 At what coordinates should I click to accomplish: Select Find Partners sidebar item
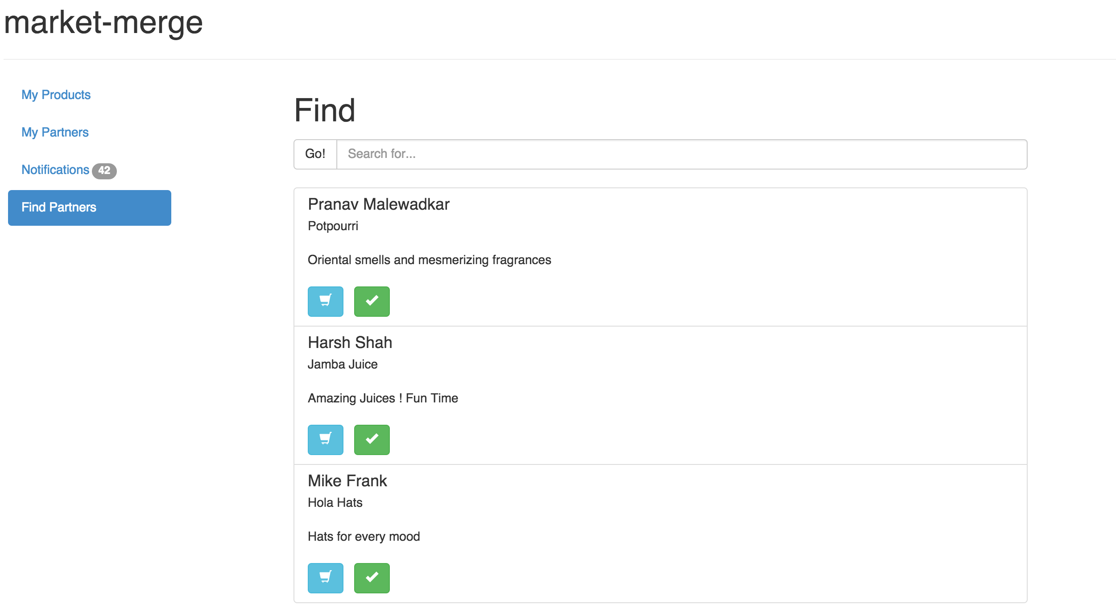coord(89,207)
